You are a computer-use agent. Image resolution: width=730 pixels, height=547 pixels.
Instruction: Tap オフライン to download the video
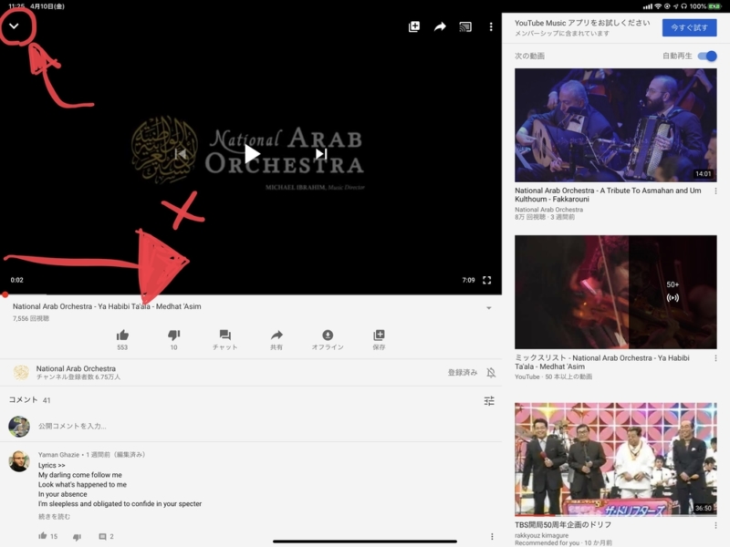tap(328, 339)
